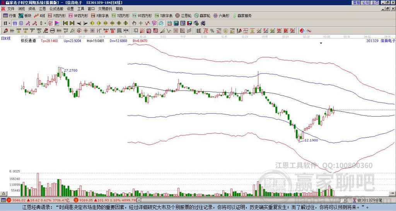The height and width of the screenshot is (211, 396).
Task: Switch to K线 chart view
Action: (x=39, y=15)
